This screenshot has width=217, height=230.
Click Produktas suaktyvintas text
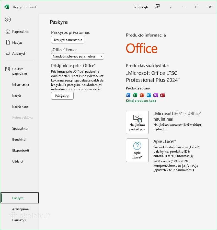[x=147, y=66]
